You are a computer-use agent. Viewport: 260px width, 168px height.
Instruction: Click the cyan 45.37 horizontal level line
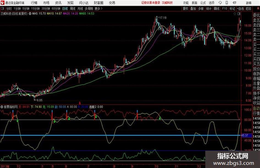(x=120, y=135)
